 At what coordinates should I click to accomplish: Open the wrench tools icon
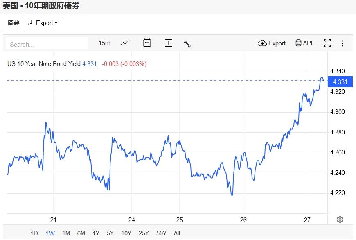pos(187,43)
